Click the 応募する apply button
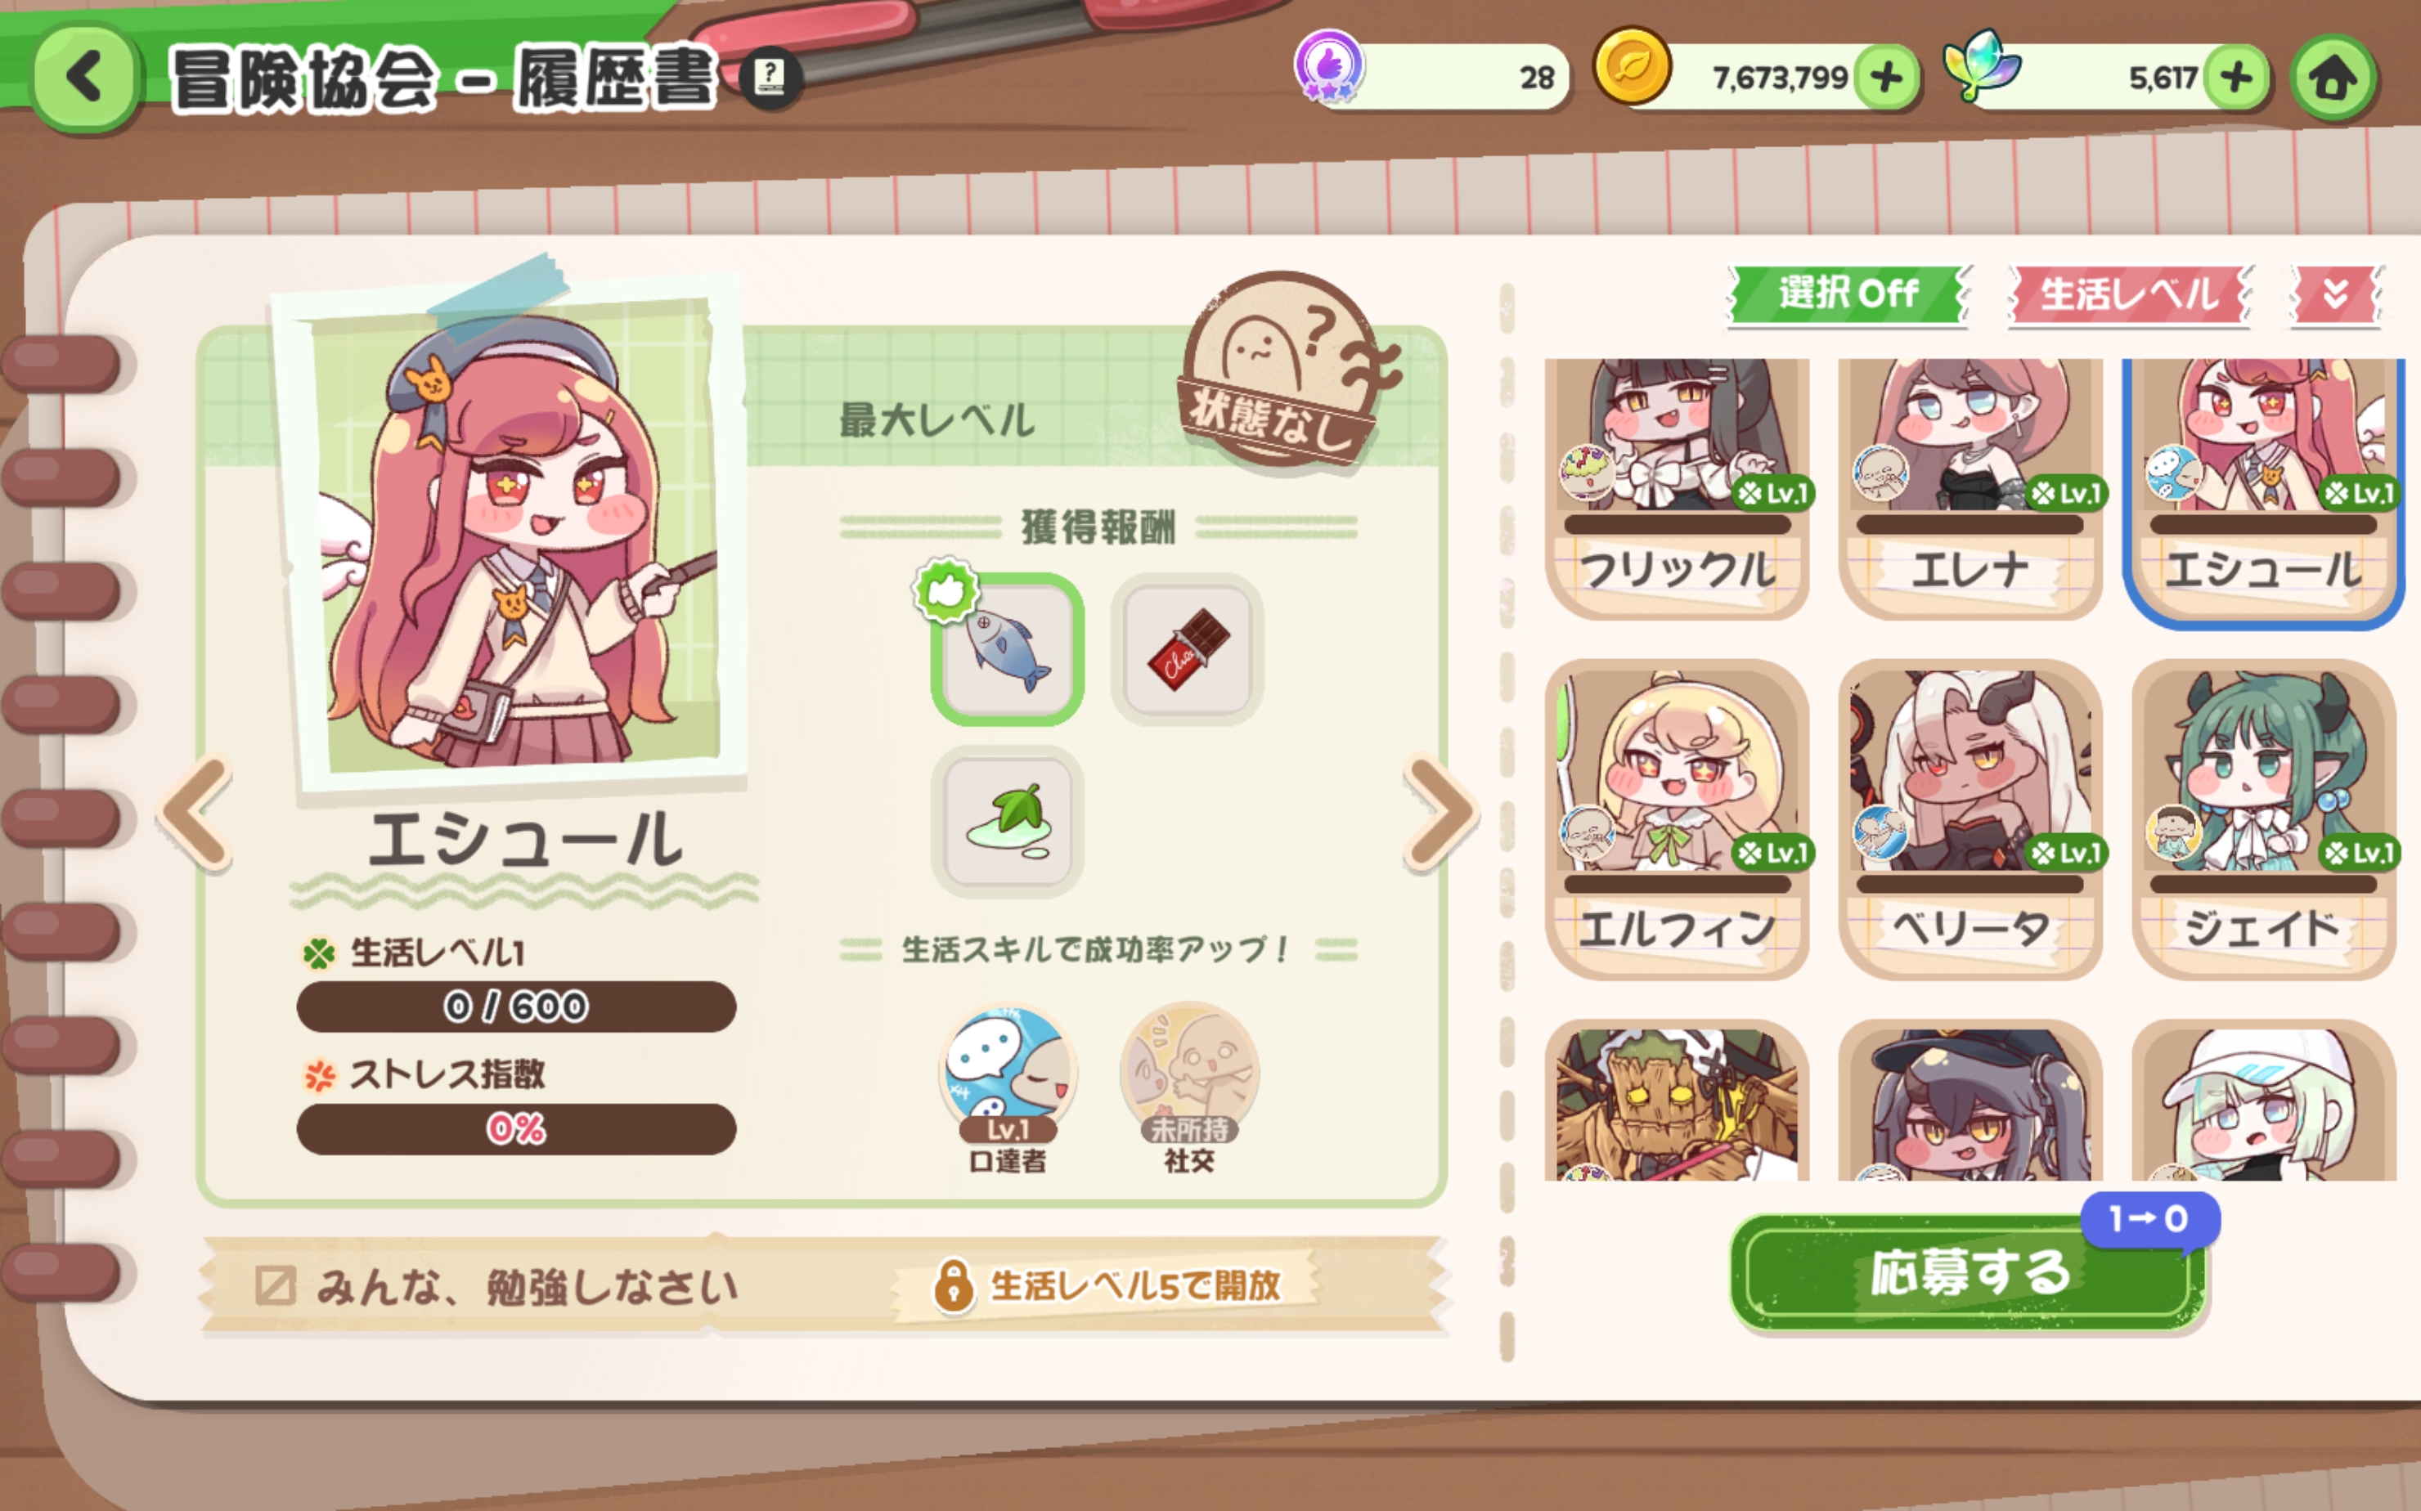The height and width of the screenshot is (1511, 2421). point(1970,1272)
